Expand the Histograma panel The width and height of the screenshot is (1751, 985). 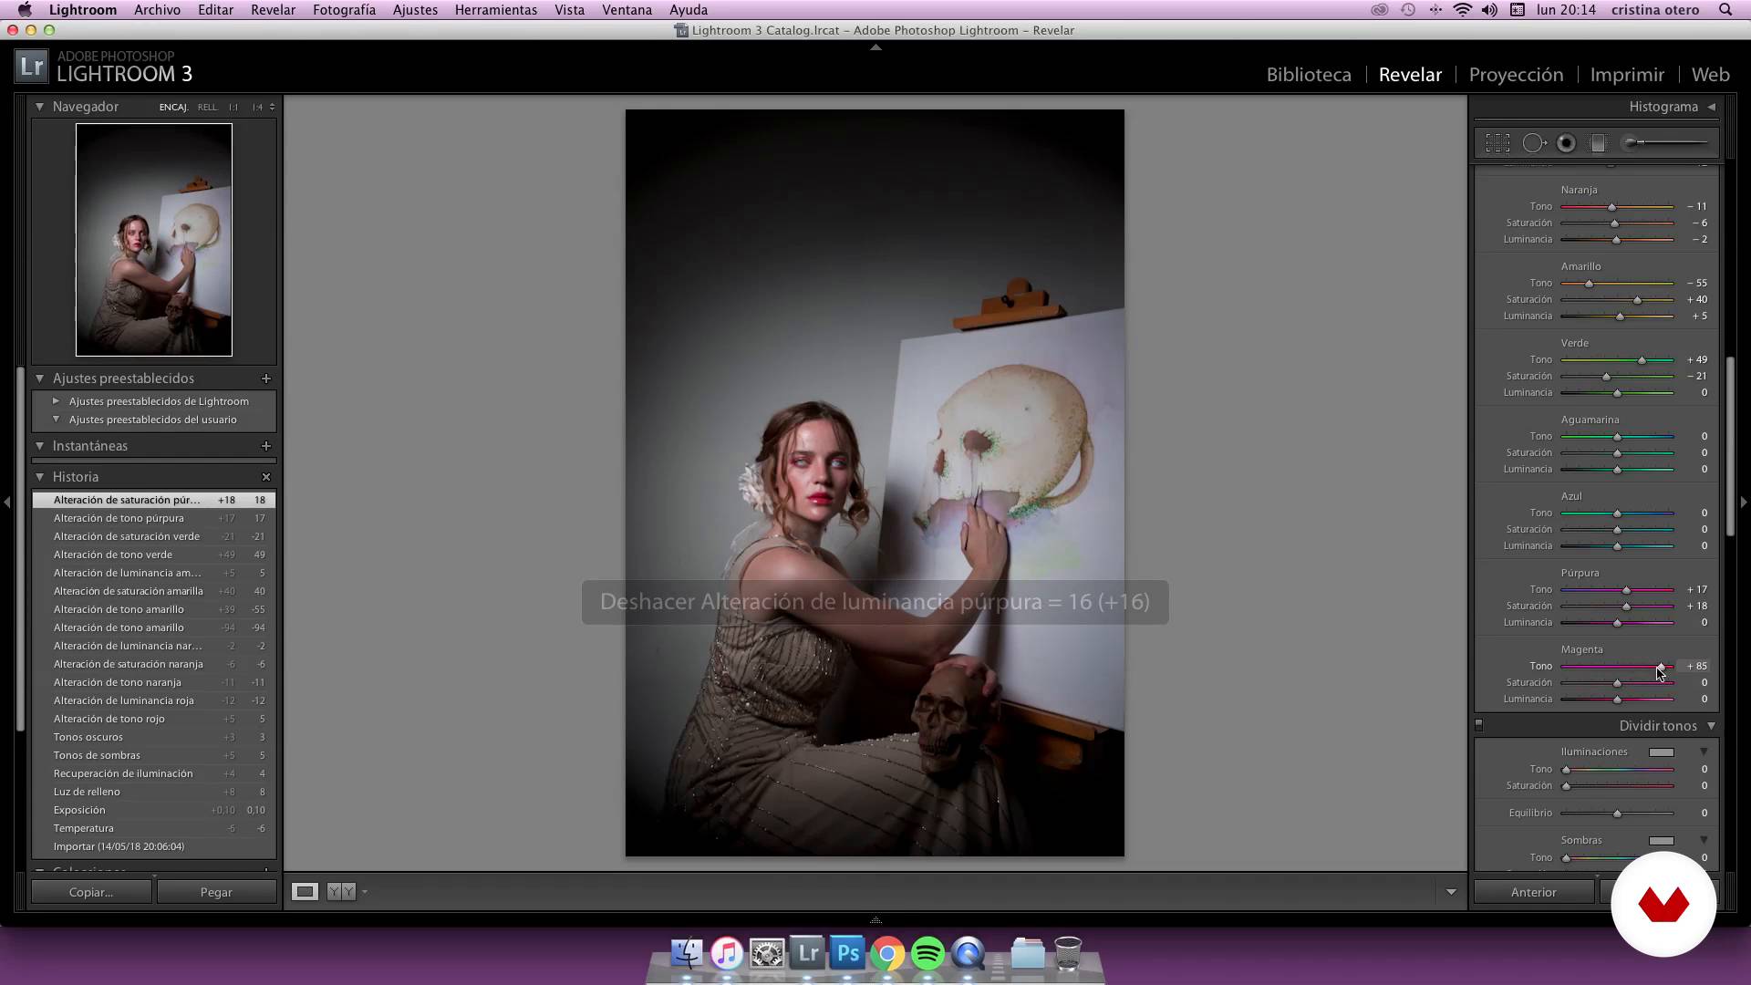click(1712, 107)
